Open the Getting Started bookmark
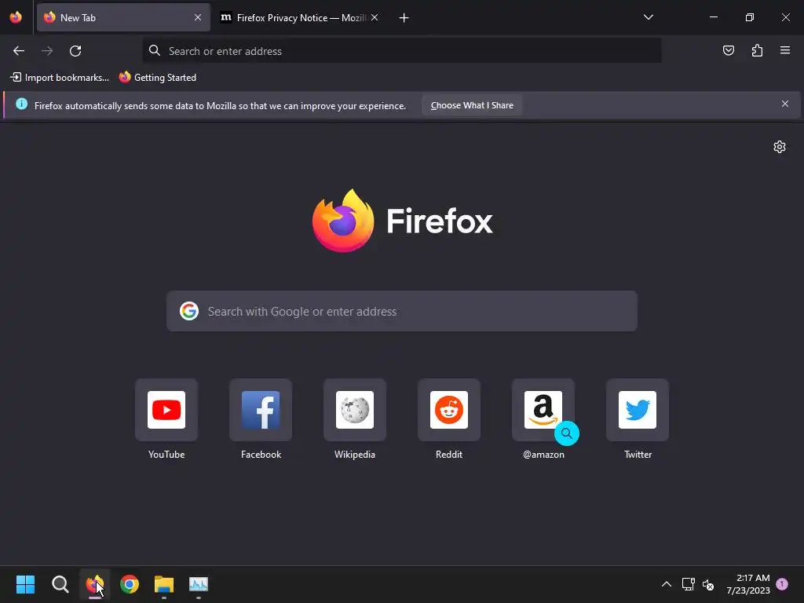804x603 pixels. 157,78
